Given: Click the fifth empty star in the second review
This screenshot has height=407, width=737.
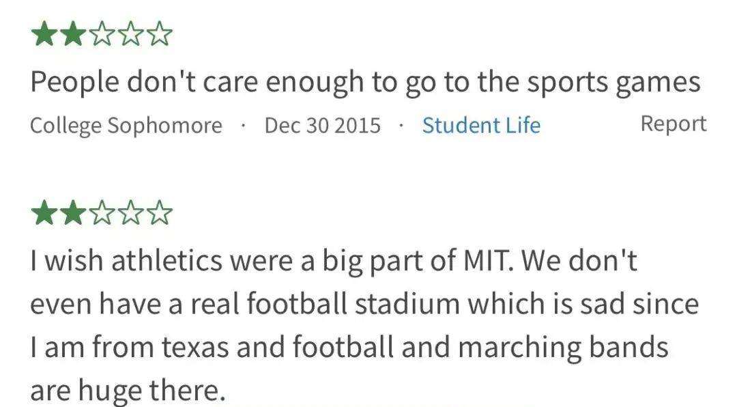Looking at the screenshot, I should point(160,212).
